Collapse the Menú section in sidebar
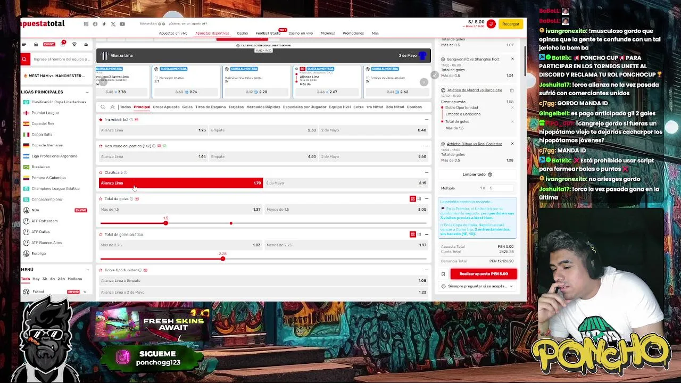This screenshot has width=681, height=383. 87,270
